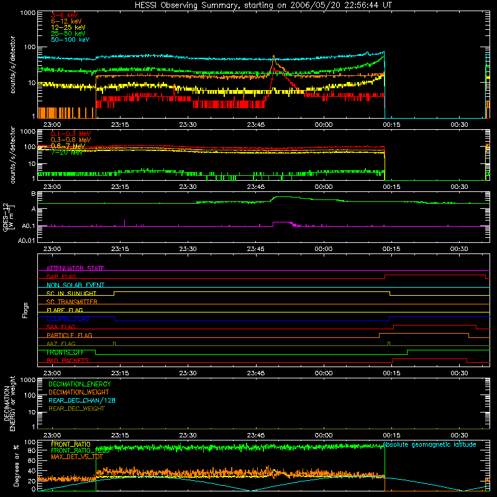Click the orange 6-12 keV flare peak

point(273,58)
